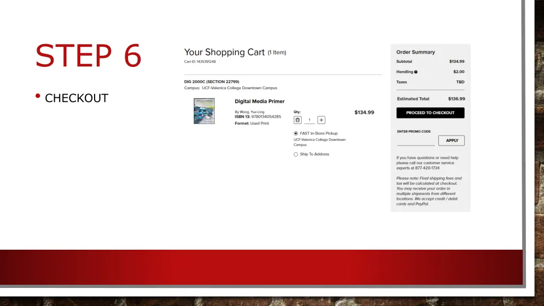
Task: Click the customer service number 877-420-1734
Action: coord(427,168)
